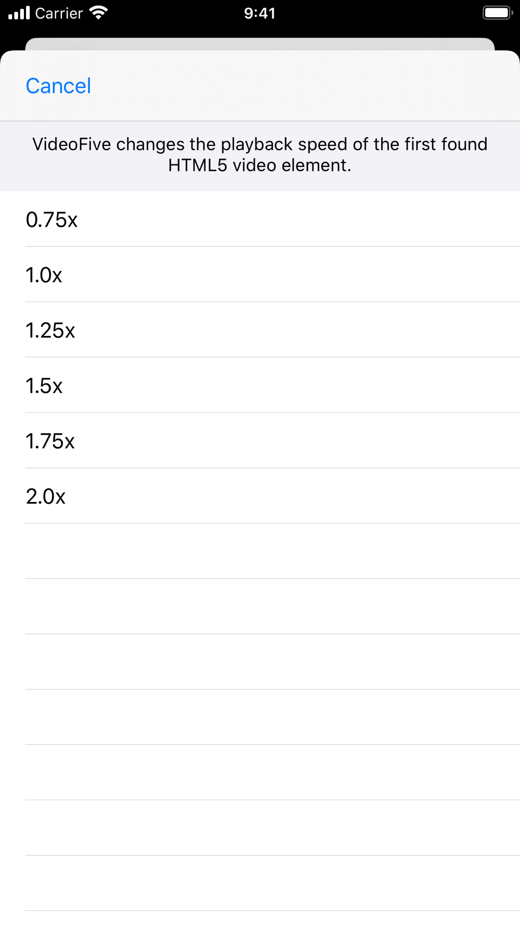Tap the 9:41 clock in status bar

260,13
